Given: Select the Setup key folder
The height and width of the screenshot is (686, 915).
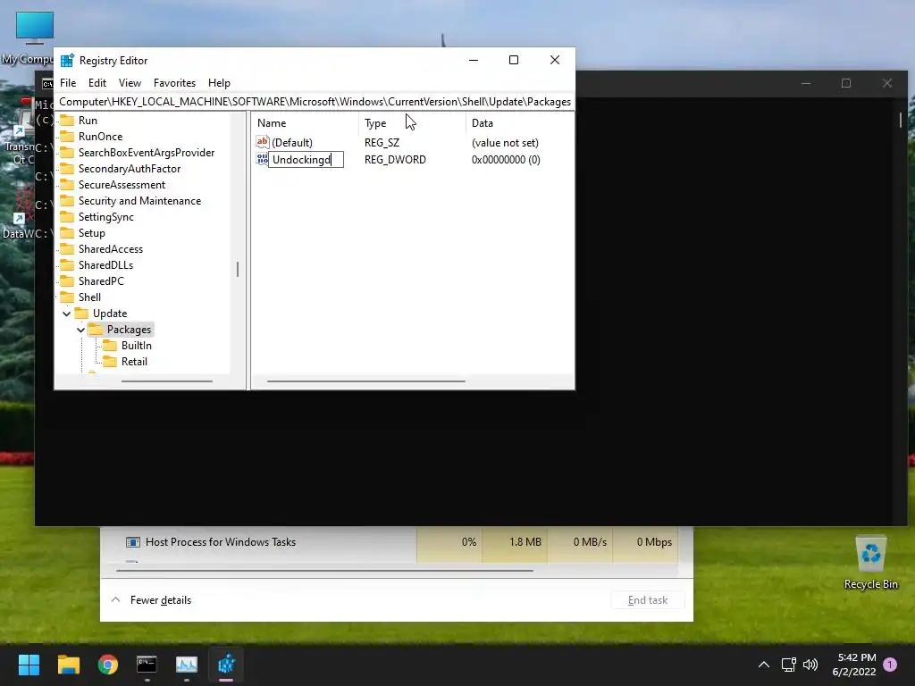Looking at the screenshot, I should [x=92, y=233].
